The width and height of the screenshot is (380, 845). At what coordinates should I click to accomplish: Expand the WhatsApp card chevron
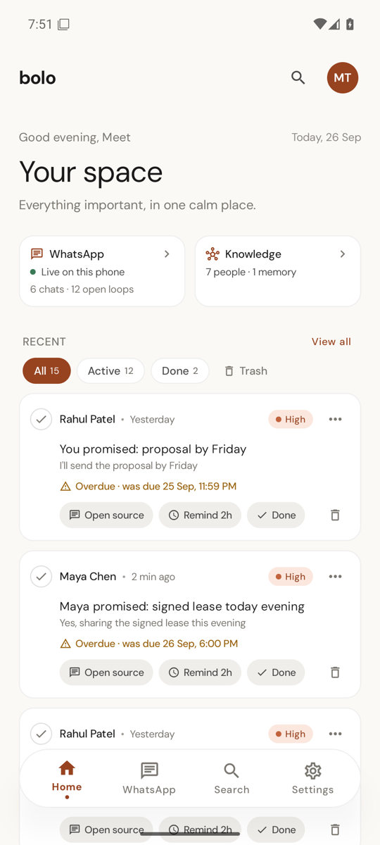tap(167, 254)
